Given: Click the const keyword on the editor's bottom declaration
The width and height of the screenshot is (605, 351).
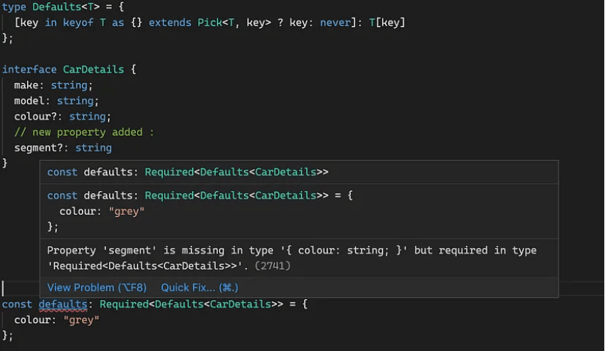Looking at the screenshot, I should pos(17,304).
